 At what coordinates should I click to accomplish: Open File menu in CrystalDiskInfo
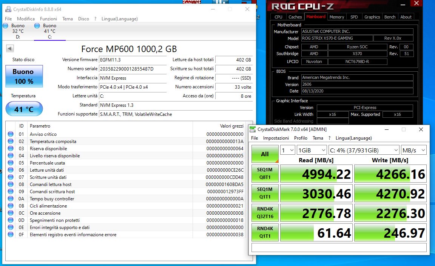click(x=8, y=19)
